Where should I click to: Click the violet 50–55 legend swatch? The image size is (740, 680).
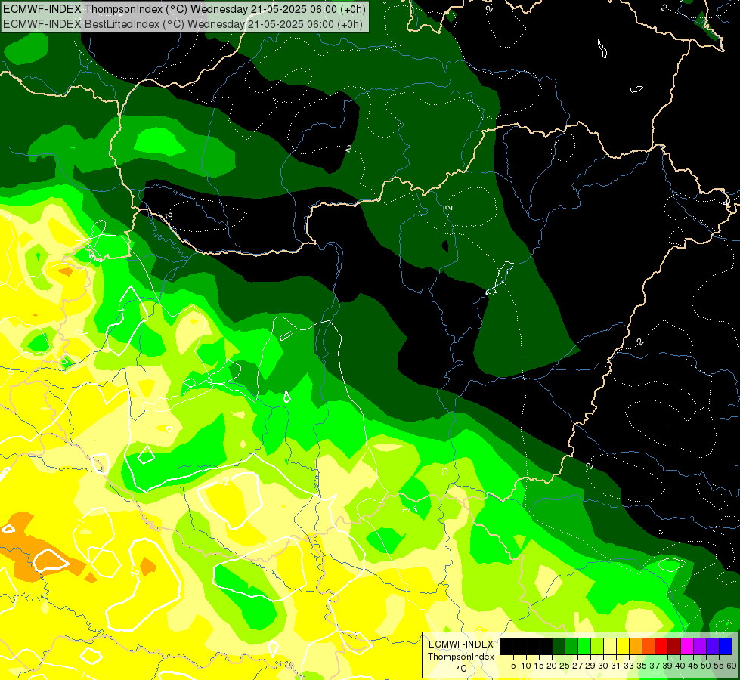click(713, 646)
